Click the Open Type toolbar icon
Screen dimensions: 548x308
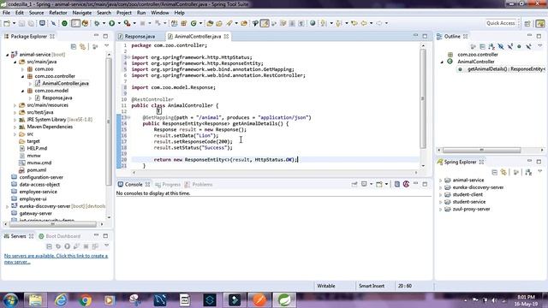tap(210, 23)
